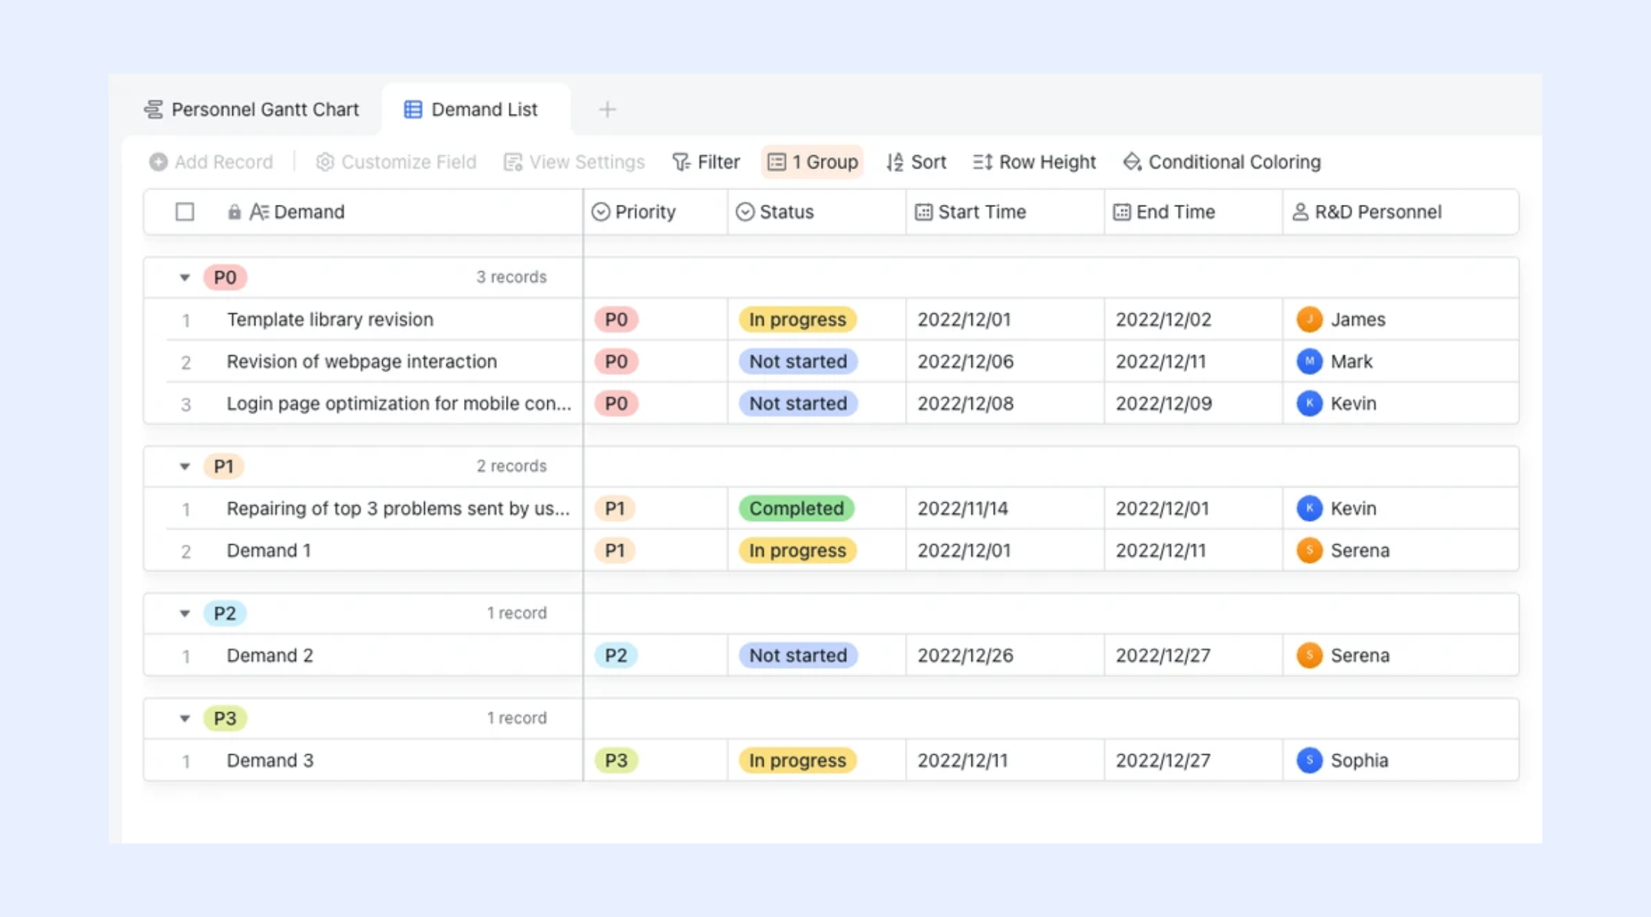1651x917 pixels.
Task: Click the Status column header
Action: [817, 212]
